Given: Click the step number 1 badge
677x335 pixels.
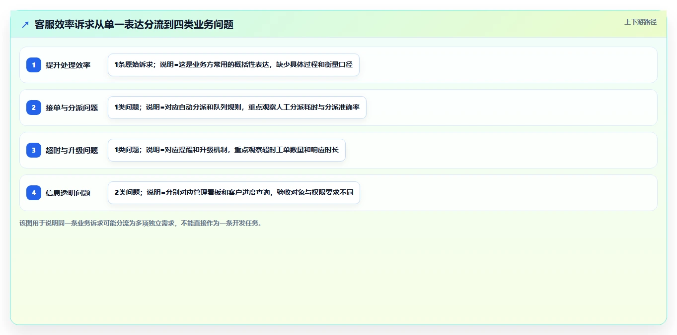Looking at the screenshot, I should click(x=34, y=65).
